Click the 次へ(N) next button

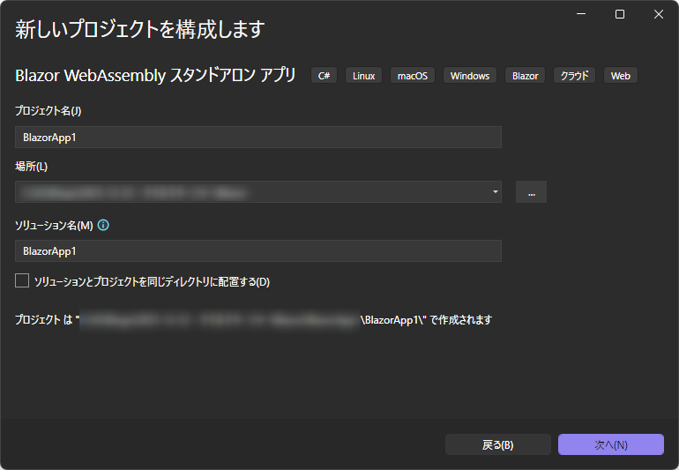click(x=610, y=444)
